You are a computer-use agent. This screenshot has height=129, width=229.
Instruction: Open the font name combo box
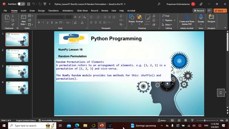point(51,17)
